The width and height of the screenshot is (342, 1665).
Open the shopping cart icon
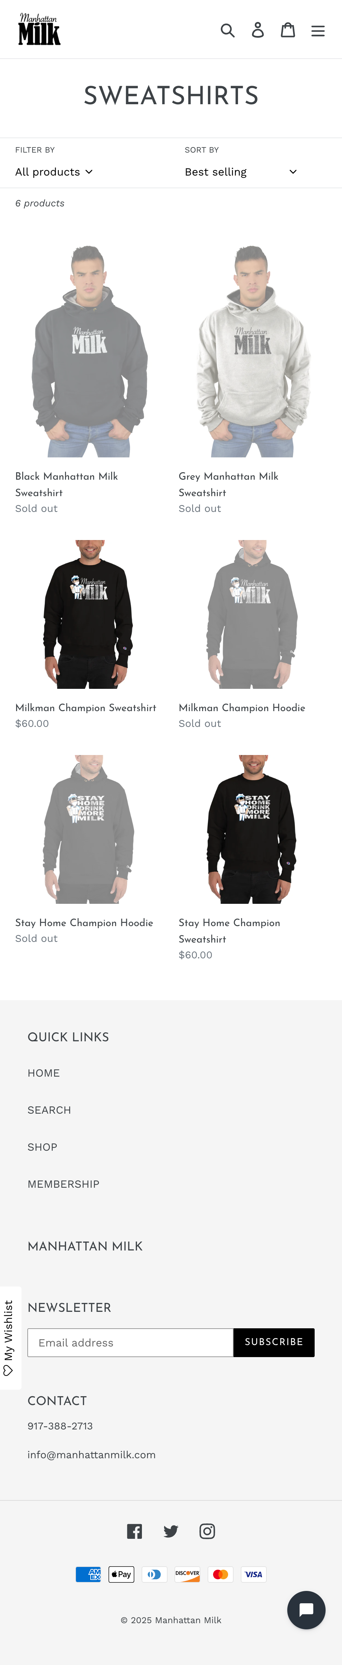point(288,30)
